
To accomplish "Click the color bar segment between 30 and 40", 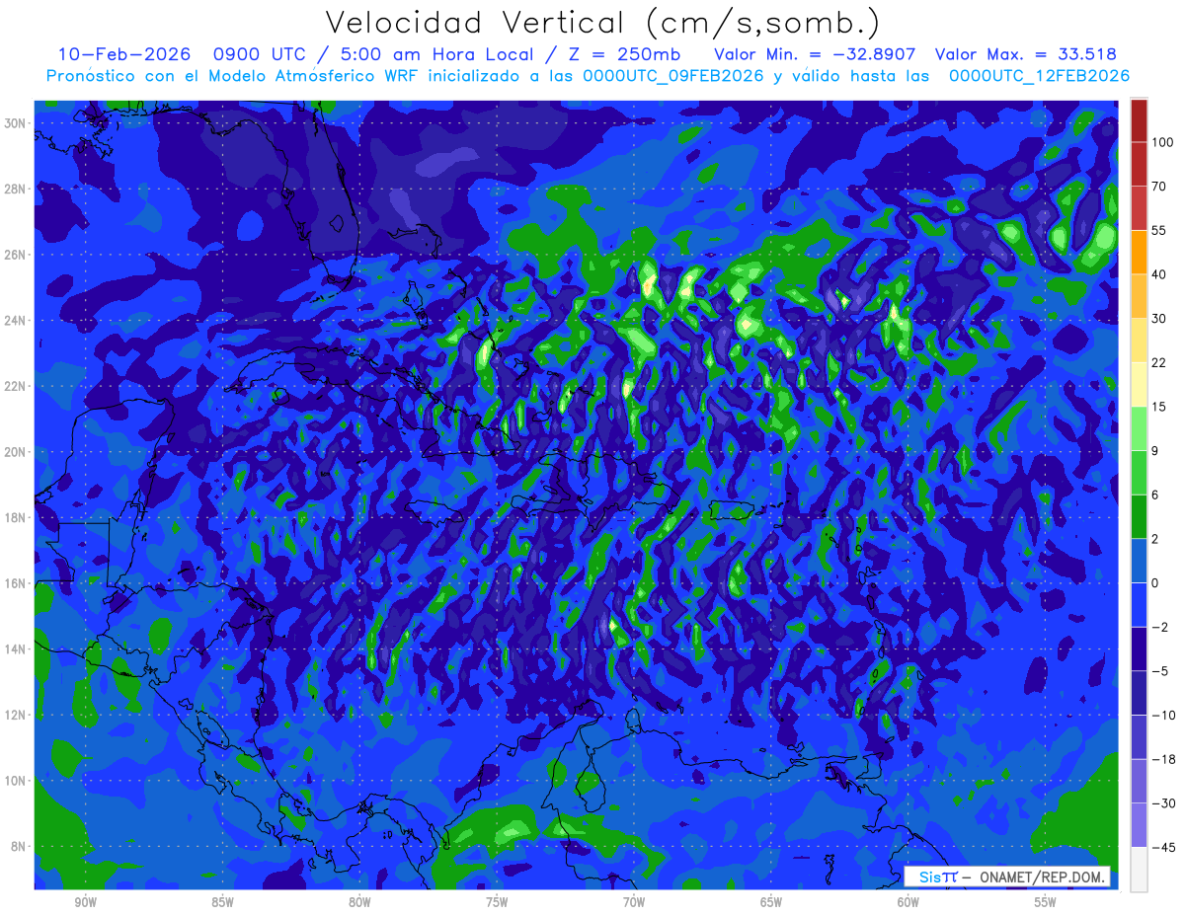I will [x=1139, y=295].
